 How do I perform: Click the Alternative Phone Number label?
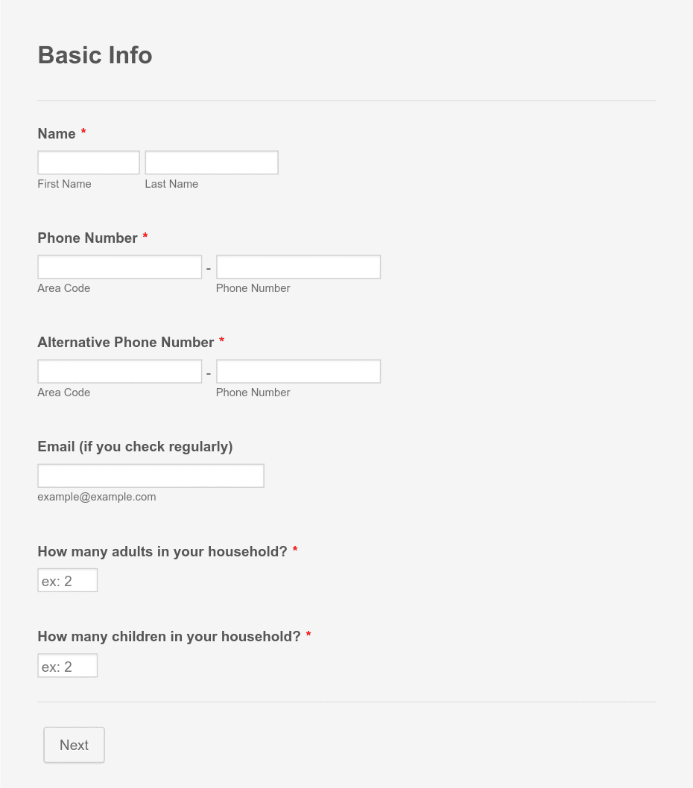coord(126,343)
